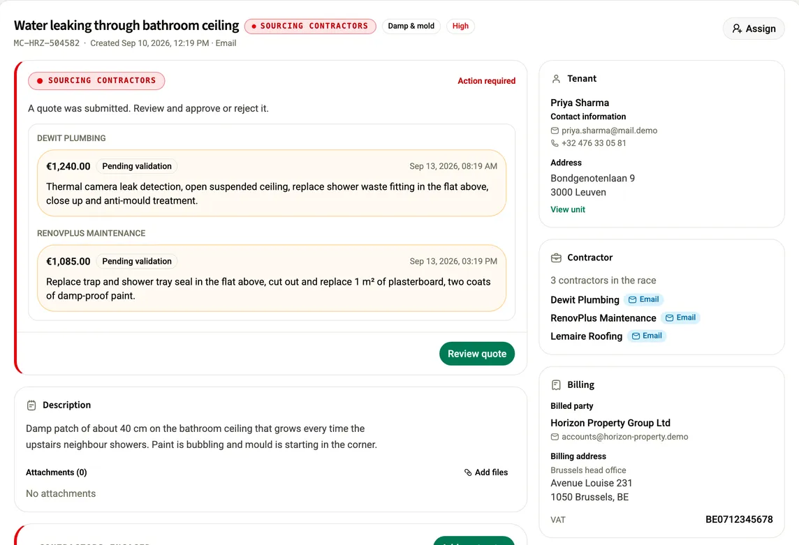Click the Pending validation badge on €1,085.00 quote
Viewport: 799px width, 545px height.
coord(137,261)
